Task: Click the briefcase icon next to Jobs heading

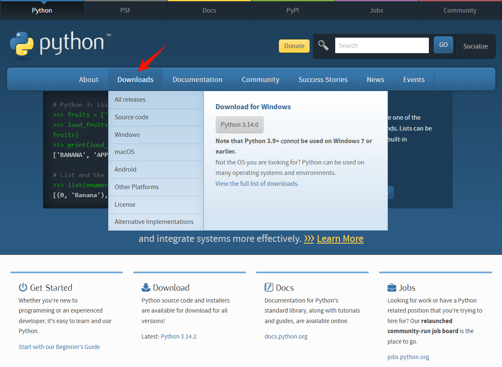Action: click(x=391, y=287)
